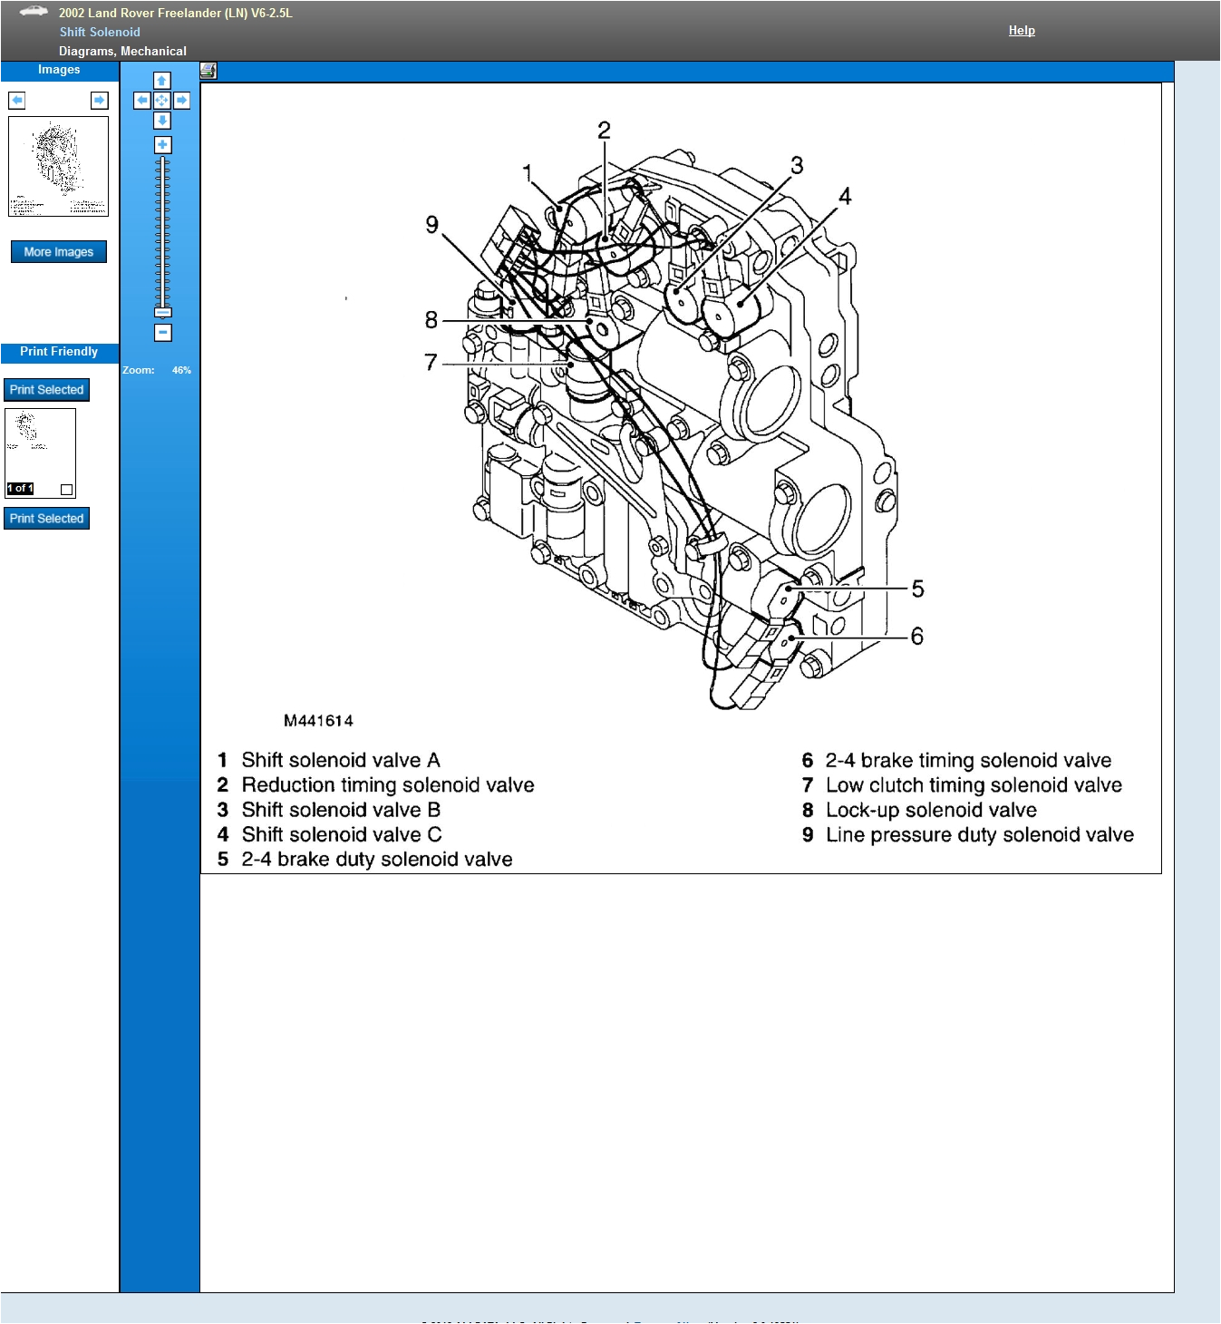
Task: Zoom in with the plus button
Action: [162, 145]
